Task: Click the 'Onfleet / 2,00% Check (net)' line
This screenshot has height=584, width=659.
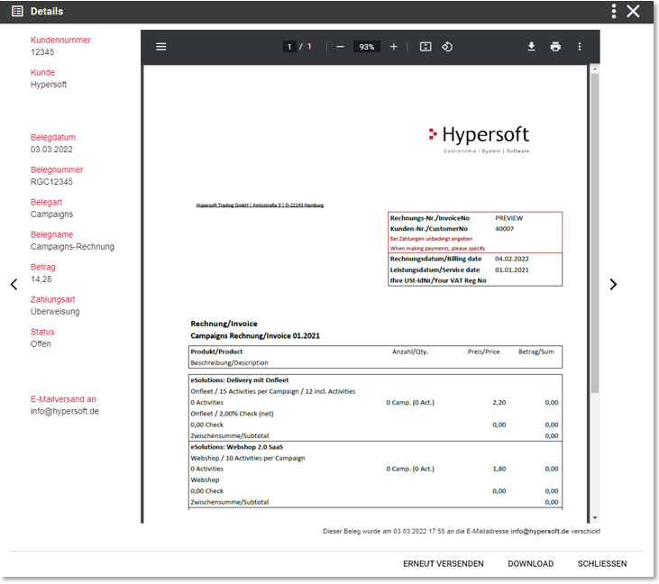Action: [x=232, y=414]
